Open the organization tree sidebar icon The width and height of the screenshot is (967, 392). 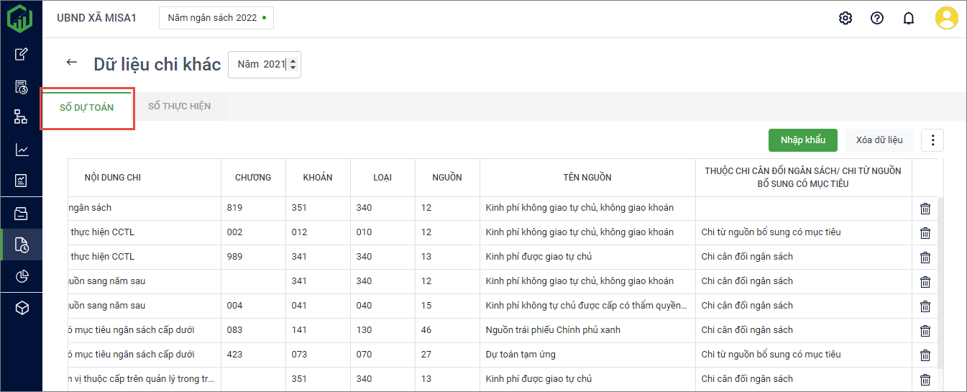point(22,117)
